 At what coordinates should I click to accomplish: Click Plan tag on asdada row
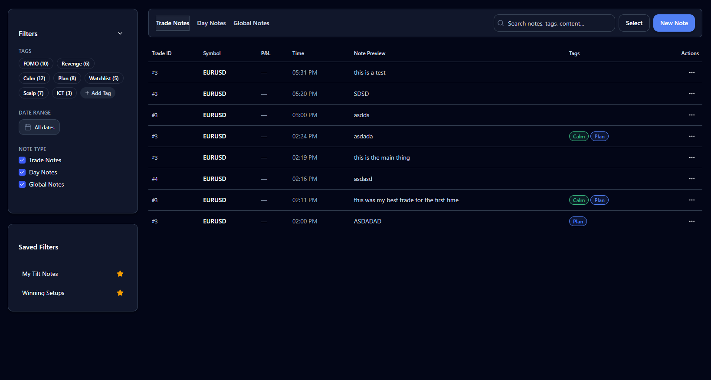[600, 136]
